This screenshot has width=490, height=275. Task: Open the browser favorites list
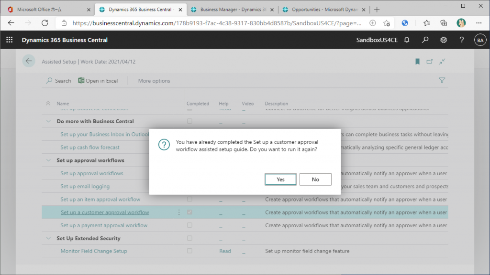coord(426,23)
